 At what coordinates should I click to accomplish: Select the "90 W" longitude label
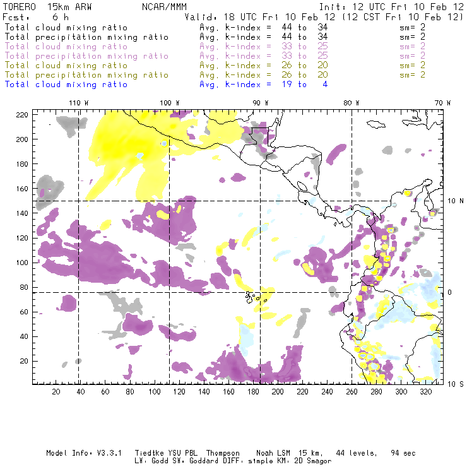pos(260,103)
